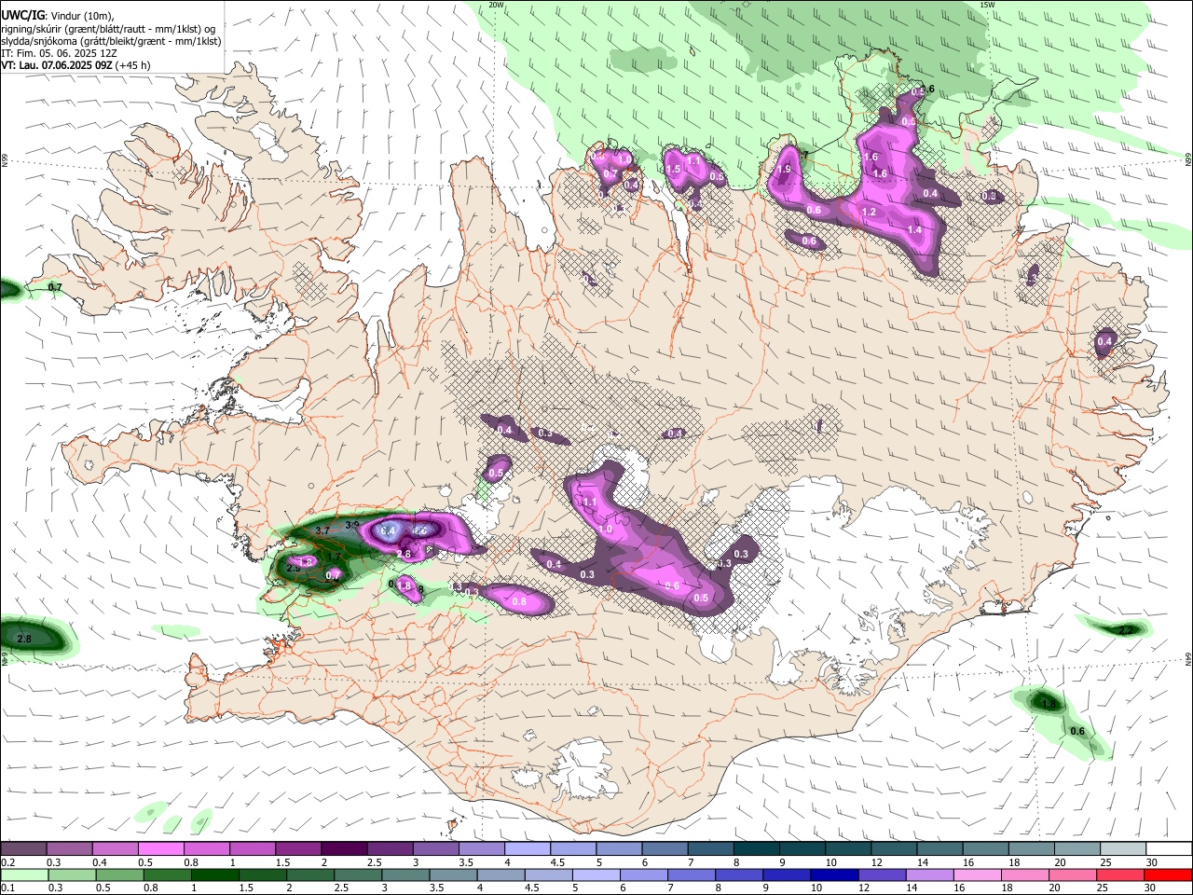Pick the darkest purple 2 swatch in upper legend row
Screen dimensions: 1193x895
point(344,848)
